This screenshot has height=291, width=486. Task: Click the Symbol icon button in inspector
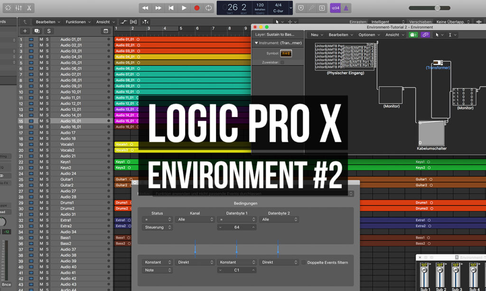(286, 54)
